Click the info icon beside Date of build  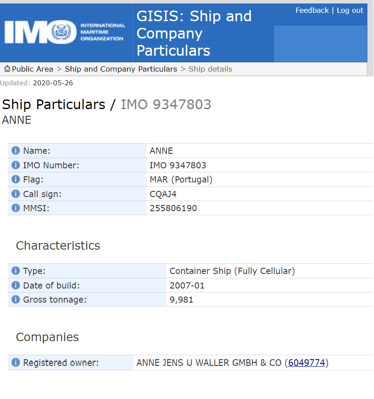(x=15, y=285)
